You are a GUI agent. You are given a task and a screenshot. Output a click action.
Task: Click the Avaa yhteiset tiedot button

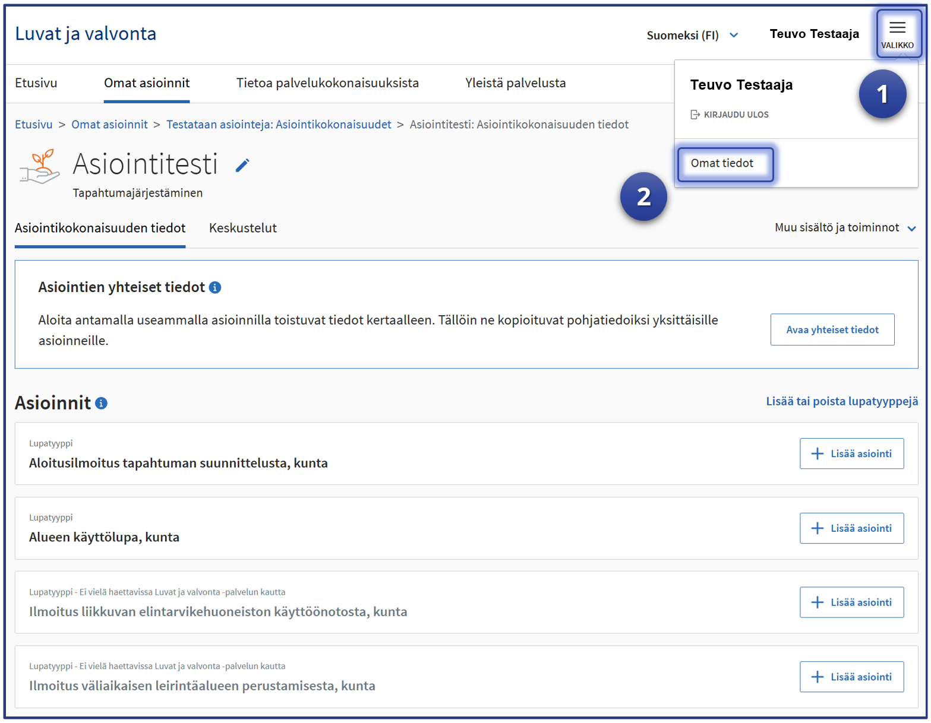pyautogui.click(x=832, y=330)
